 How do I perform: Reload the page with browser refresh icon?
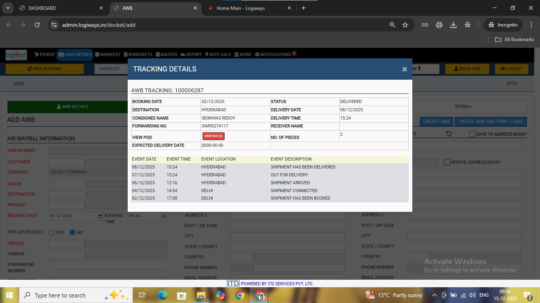point(37,25)
